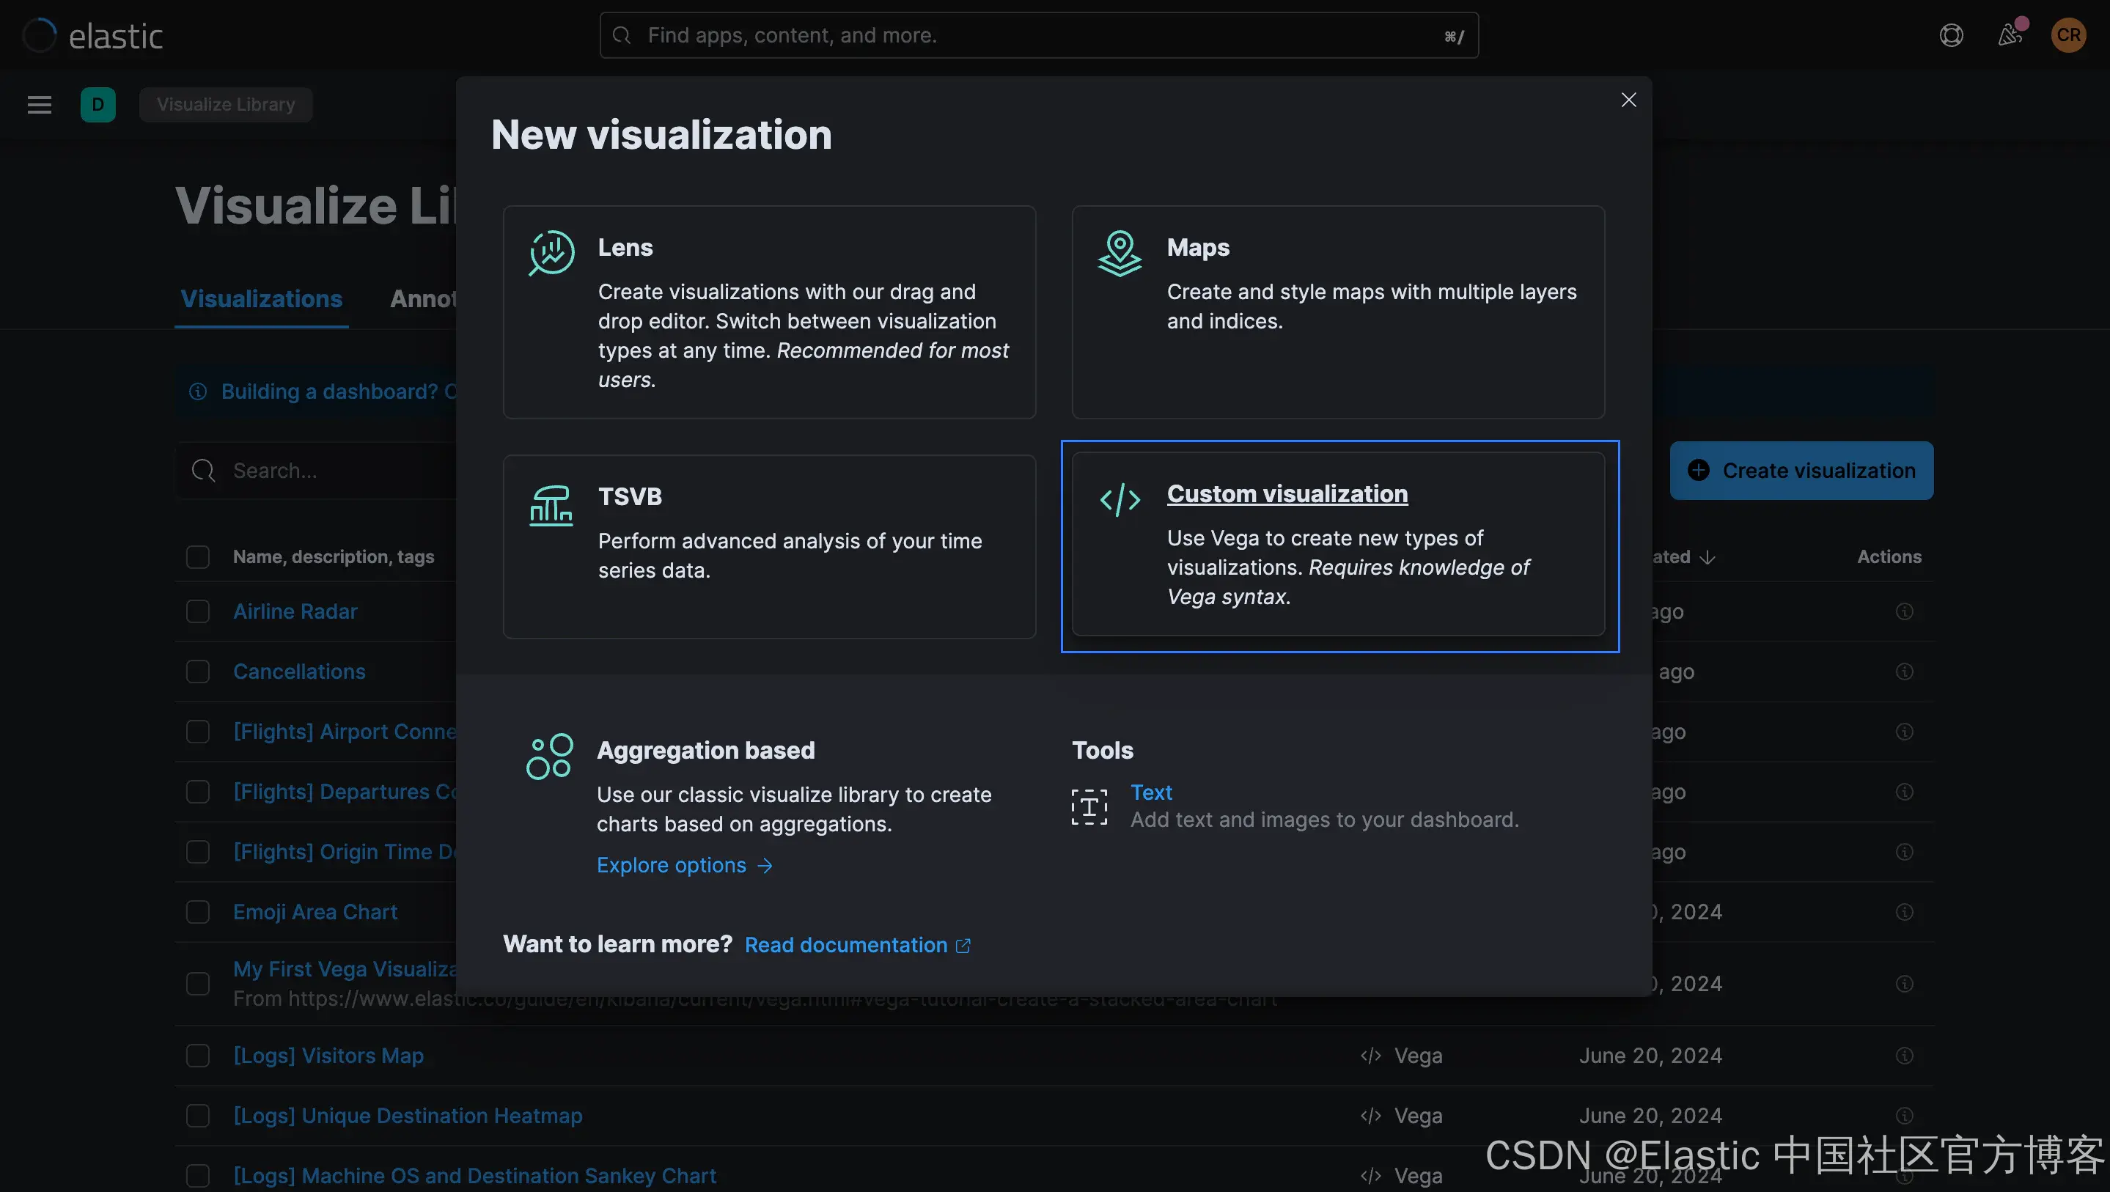Check the [Logs] Unique Destination Heatmap checkbox
This screenshot has width=2110, height=1192.
[x=197, y=1116]
